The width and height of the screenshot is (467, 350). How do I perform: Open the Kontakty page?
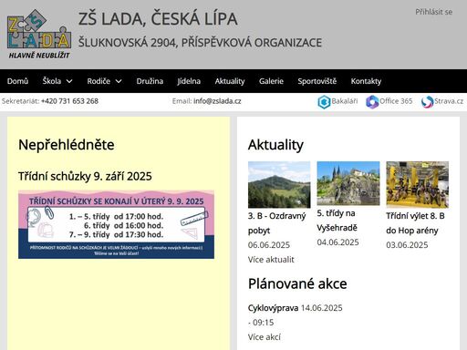[x=366, y=81]
